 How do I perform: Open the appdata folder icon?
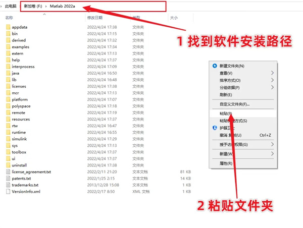point(8,27)
